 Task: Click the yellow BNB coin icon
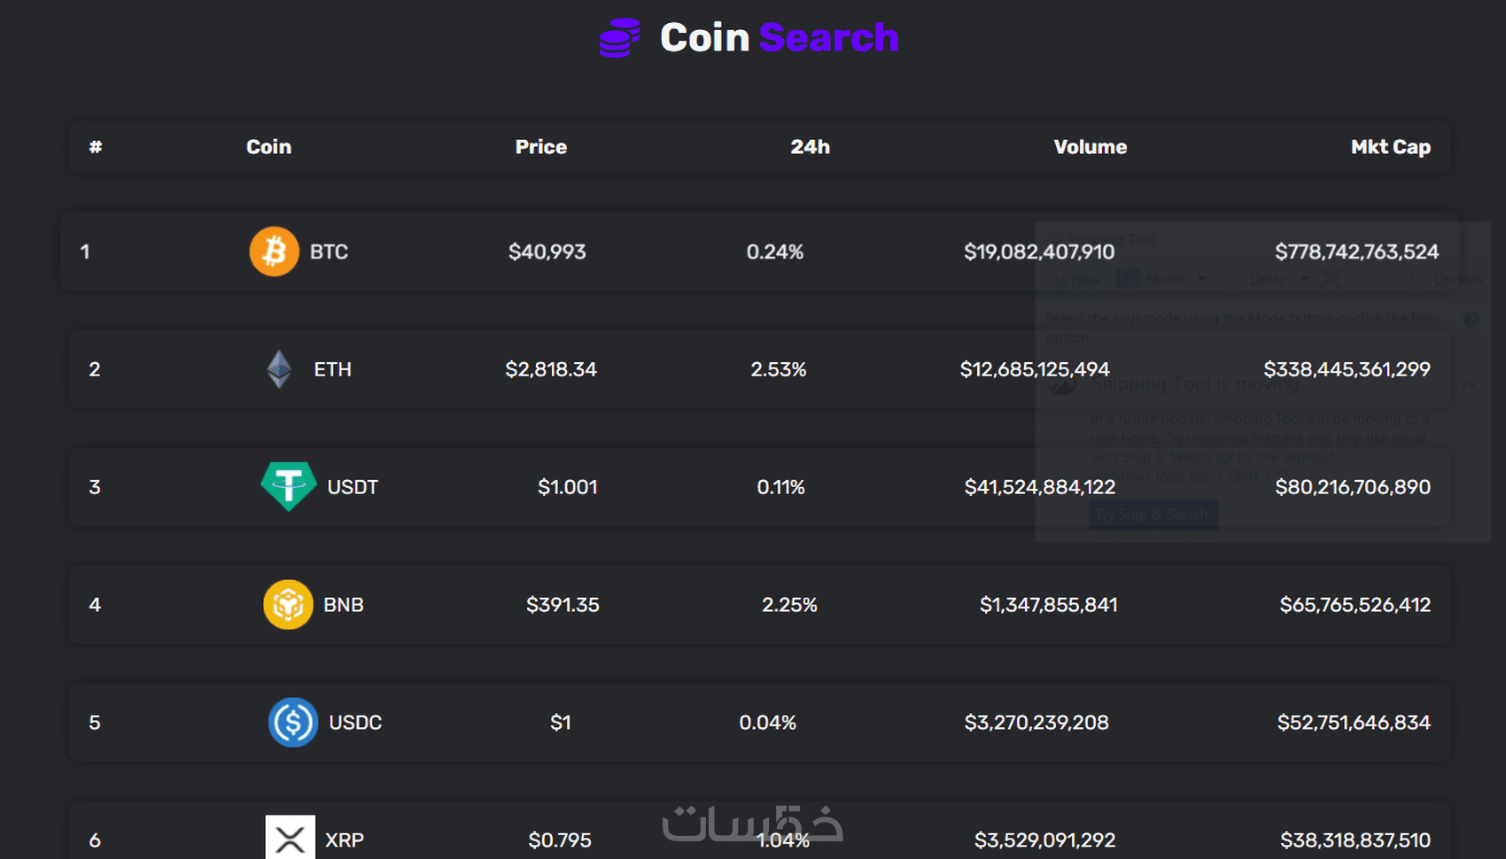[x=288, y=605]
